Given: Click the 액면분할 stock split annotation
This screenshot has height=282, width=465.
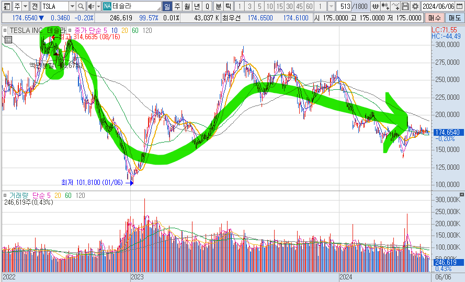Looking at the screenshot, I should click(x=56, y=65).
